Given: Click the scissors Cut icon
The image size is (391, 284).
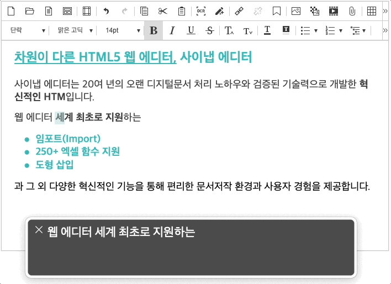Looking at the screenshot, I should [x=162, y=10].
